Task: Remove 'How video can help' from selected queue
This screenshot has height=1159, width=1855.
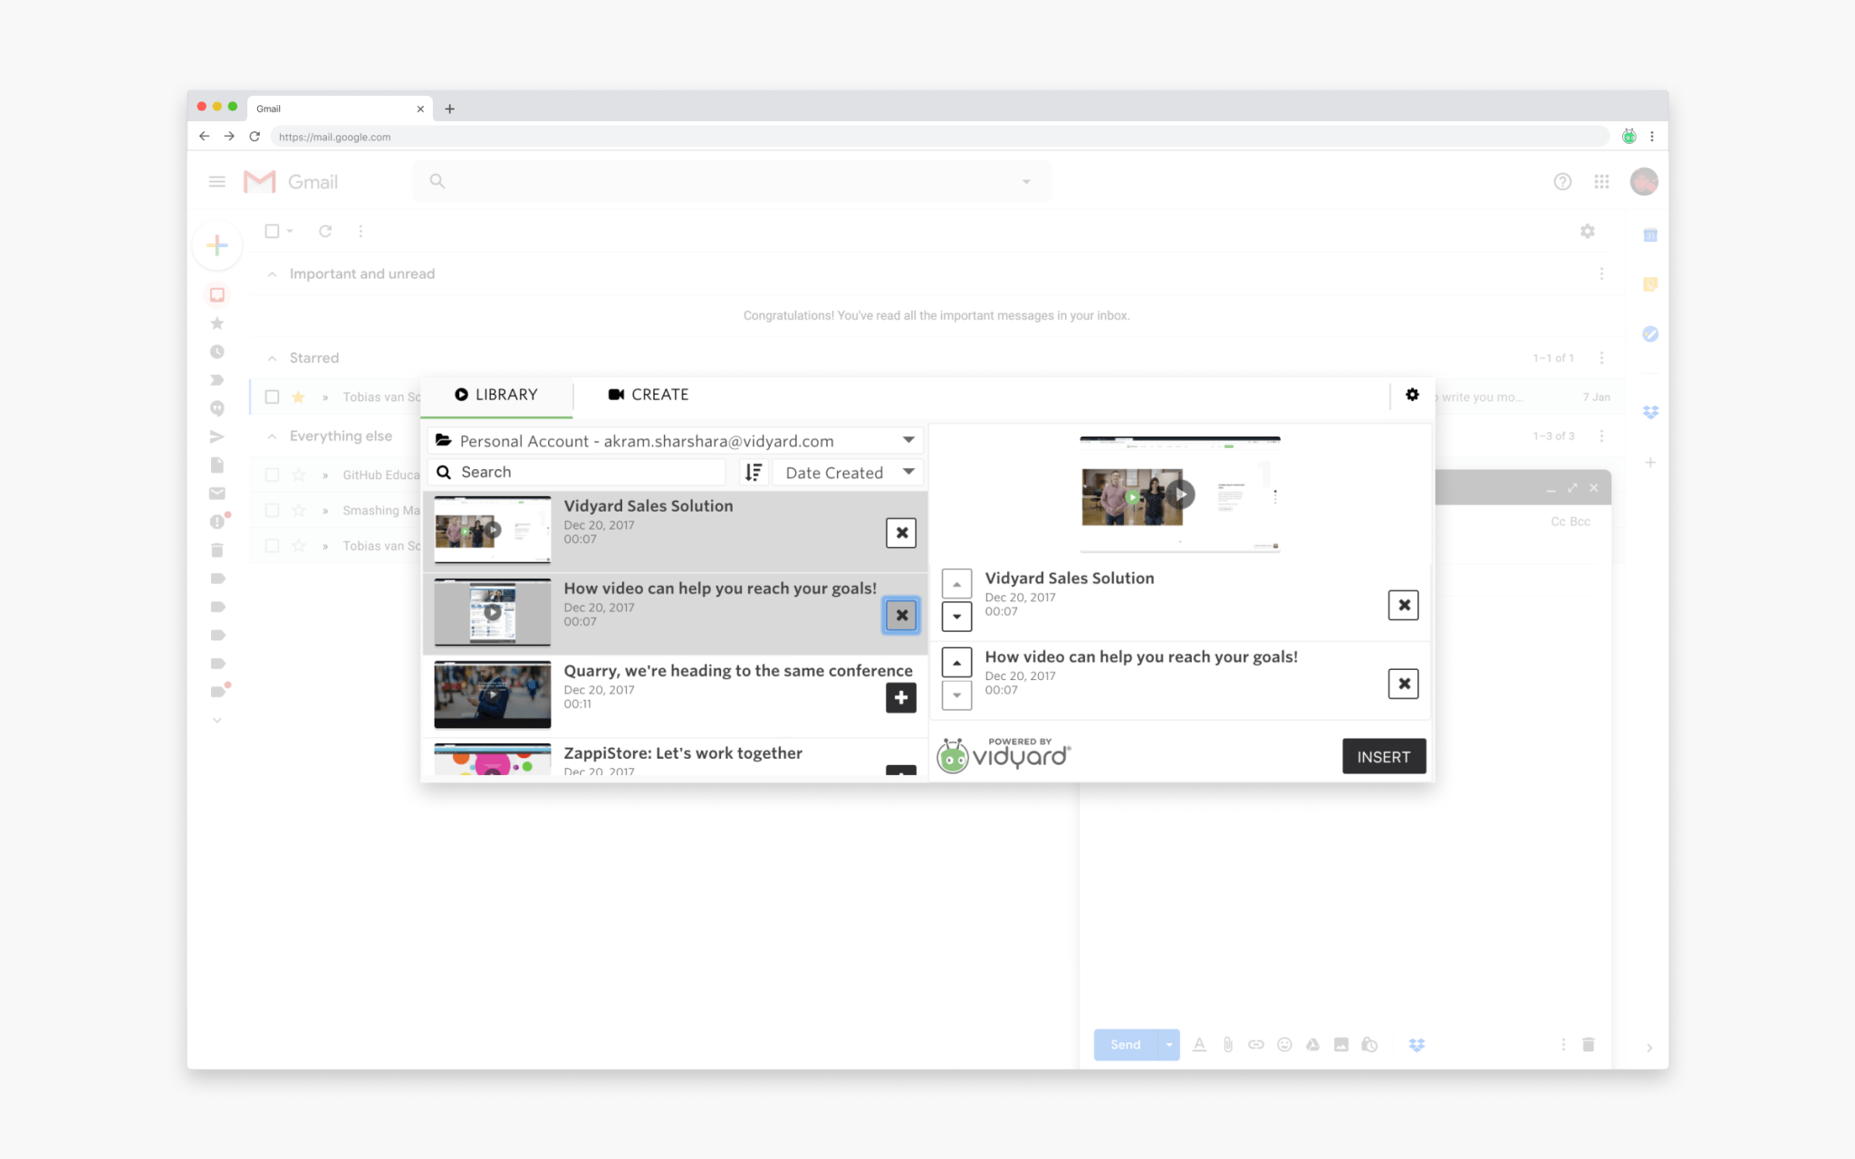Action: click(1404, 684)
